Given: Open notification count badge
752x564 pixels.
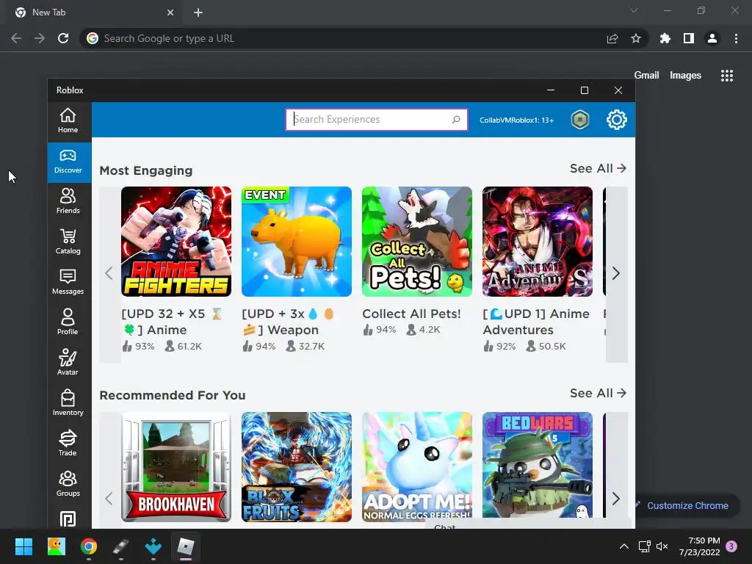Looking at the screenshot, I should tap(731, 546).
